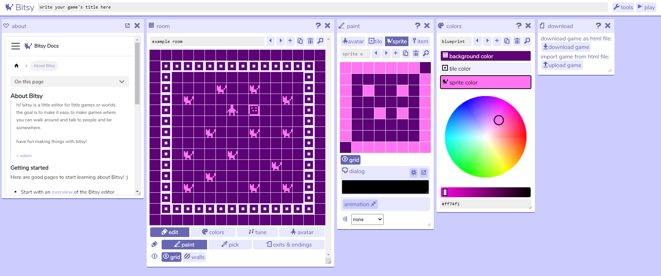Edit the hex color value field
Viewport: 661px width, 276px height.
click(x=486, y=204)
